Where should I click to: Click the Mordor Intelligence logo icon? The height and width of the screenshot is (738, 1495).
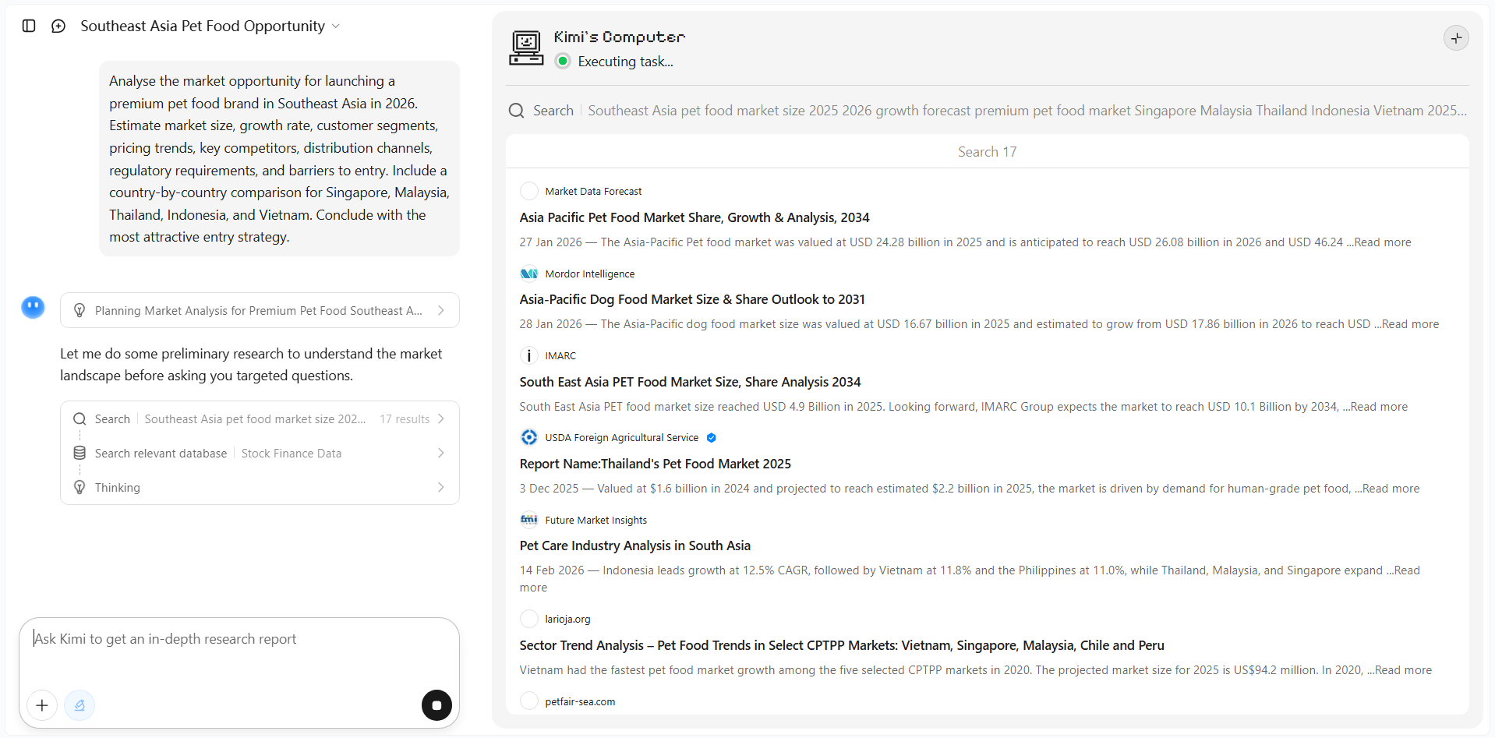(x=529, y=274)
